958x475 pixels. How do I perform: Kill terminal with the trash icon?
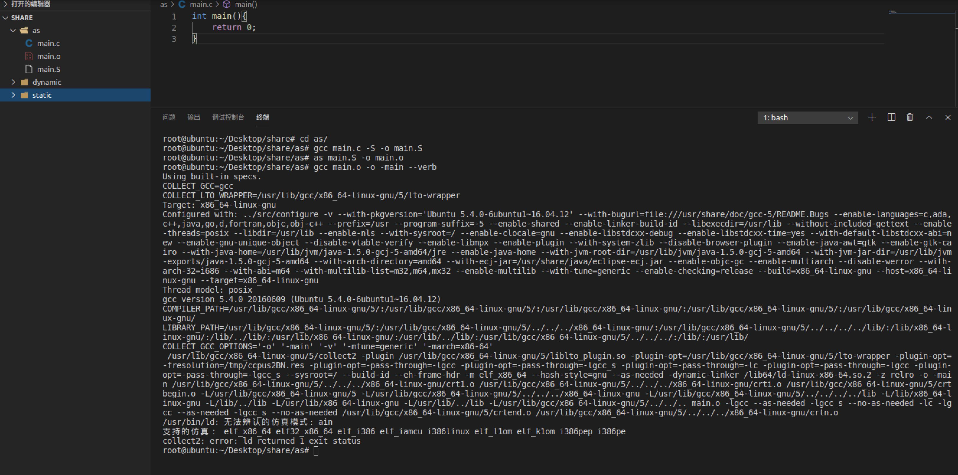910,117
